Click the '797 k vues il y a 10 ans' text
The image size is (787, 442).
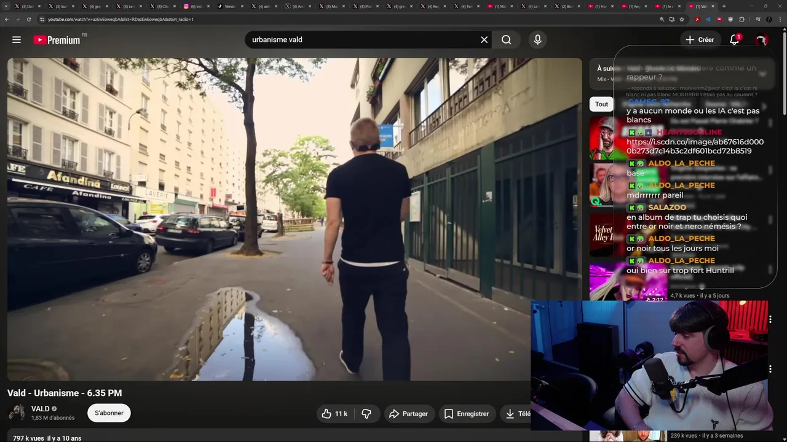(x=47, y=438)
